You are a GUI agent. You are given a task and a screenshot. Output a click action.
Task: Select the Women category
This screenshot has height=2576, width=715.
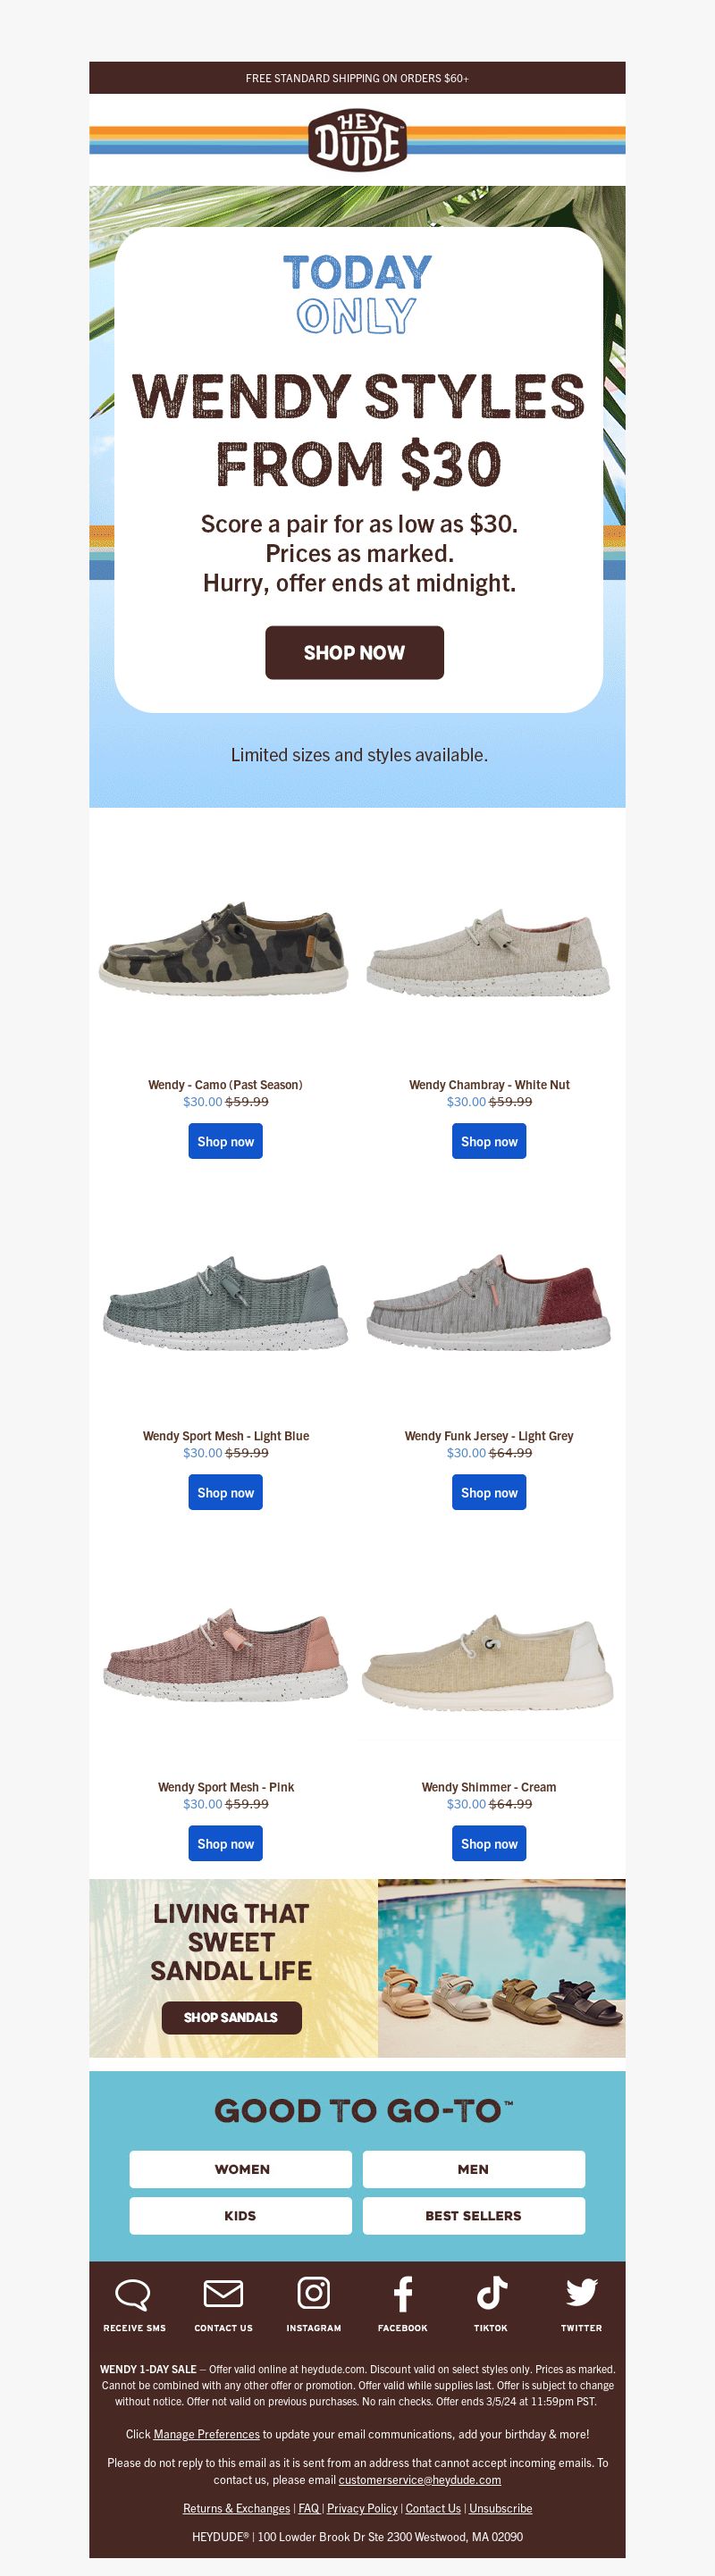click(241, 2169)
